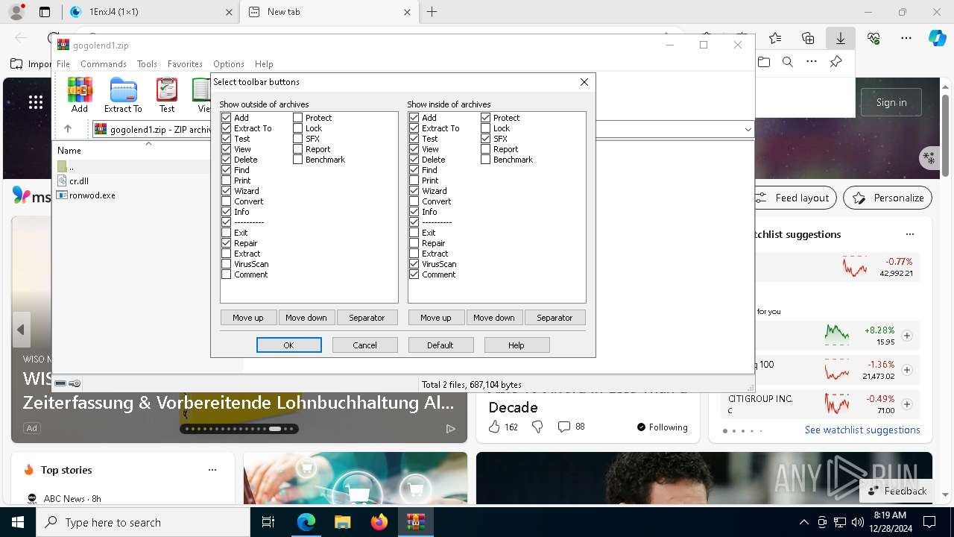Open Edge favorites star icon

[x=775, y=38]
